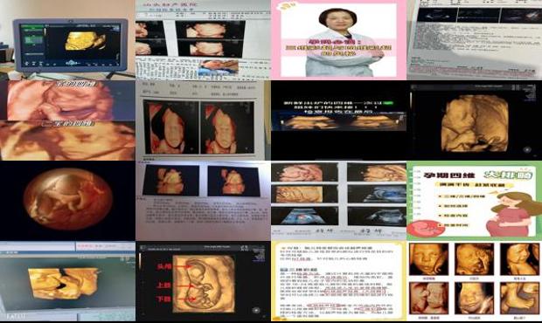Select the six baby face scans collage
Viewport: 542px width, 323px height.
[x=474, y=282]
